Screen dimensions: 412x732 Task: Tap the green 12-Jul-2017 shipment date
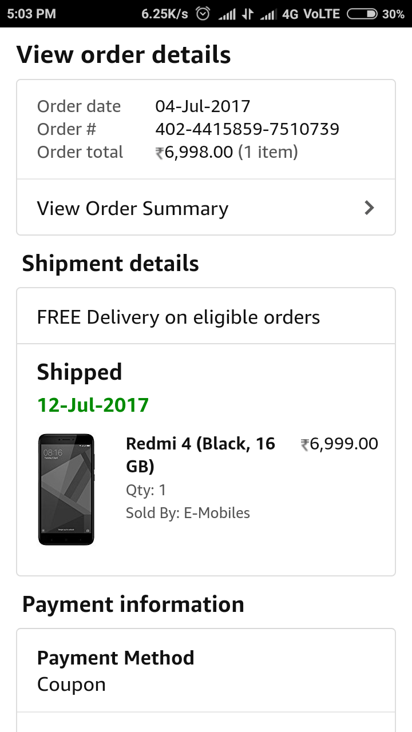coord(93,405)
